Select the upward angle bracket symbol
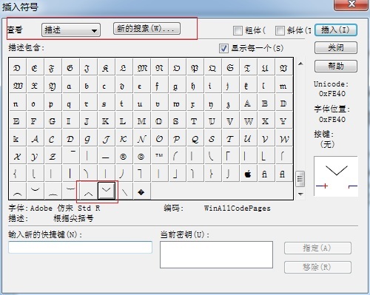Viewport: 370px width, 295px height. click(88, 191)
